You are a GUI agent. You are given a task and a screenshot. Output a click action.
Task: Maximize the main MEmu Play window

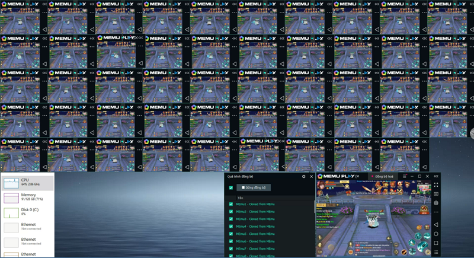419,176
